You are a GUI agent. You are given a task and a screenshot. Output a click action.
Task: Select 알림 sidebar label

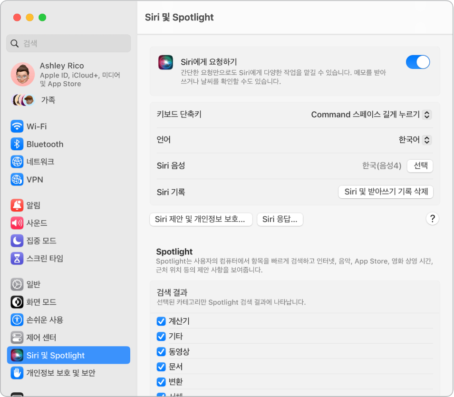33,205
